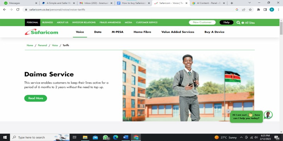The height and width of the screenshot is (141, 283).
Task: Click the Google icon in address bar
Action: (x=237, y=10)
